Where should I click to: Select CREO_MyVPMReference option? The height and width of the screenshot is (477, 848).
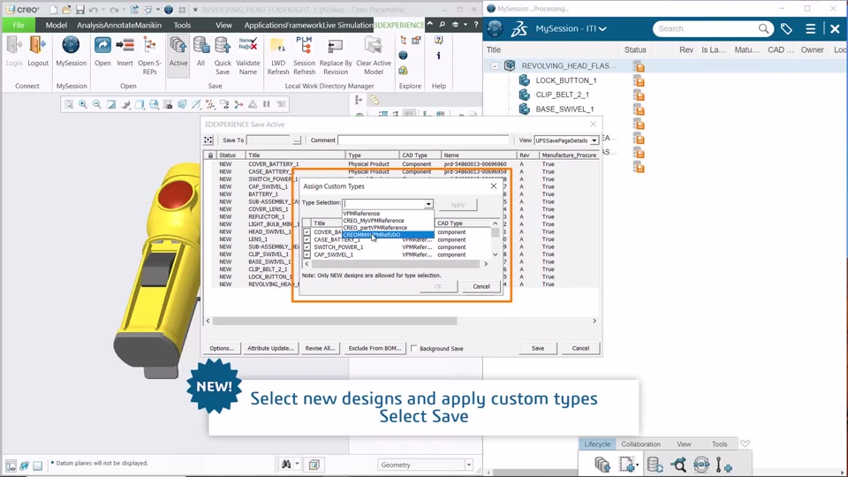(374, 221)
